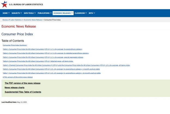The height and width of the screenshot is (114, 170).
Task: Open HTML version of the entire news release
Action: [x=18, y=77]
